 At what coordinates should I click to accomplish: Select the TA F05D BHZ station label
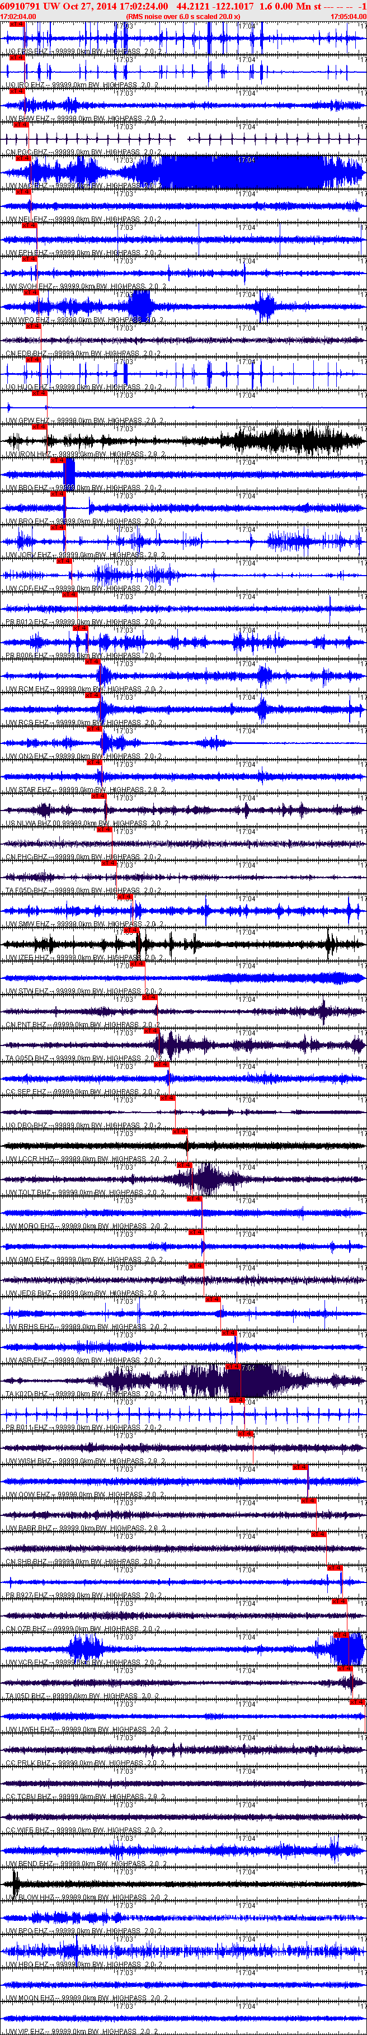tap(83, 891)
